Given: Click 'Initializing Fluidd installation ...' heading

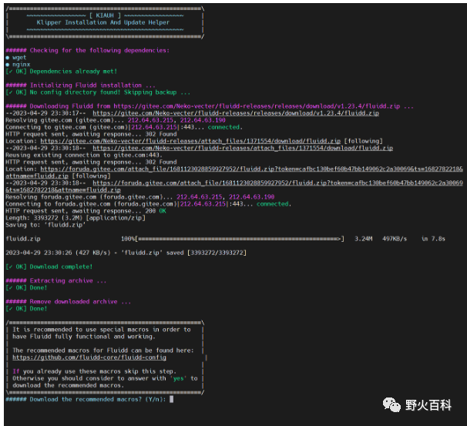Looking at the screenshot, I should [x=80, y=86].
